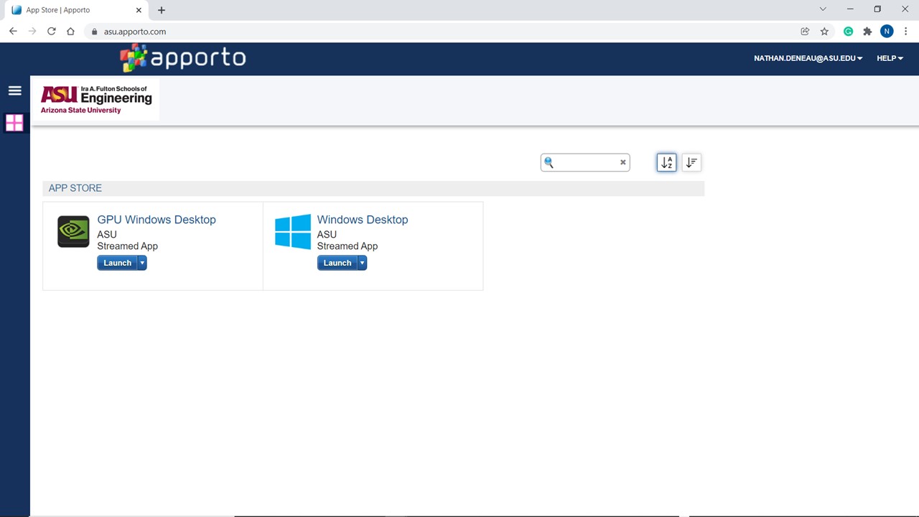
Task: Reload the current page
Action: 51,32
